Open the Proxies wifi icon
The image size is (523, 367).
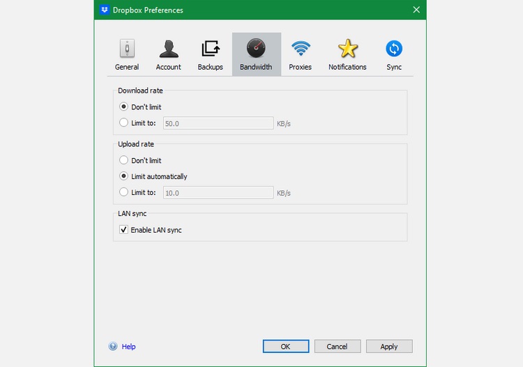coord(301,49)
